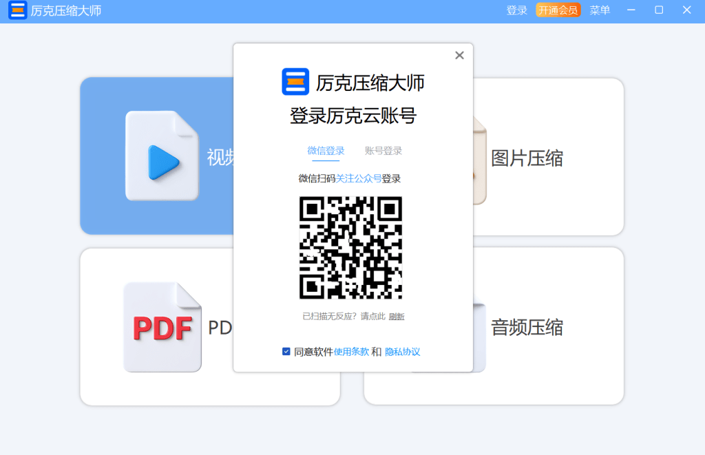
Task: Minimize the application window
Action: point(631,10)
